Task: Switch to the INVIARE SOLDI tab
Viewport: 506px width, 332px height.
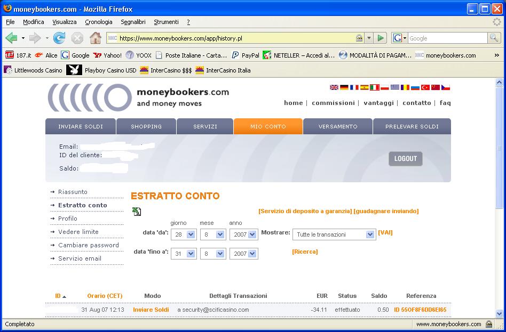Action: click(81, 126)
